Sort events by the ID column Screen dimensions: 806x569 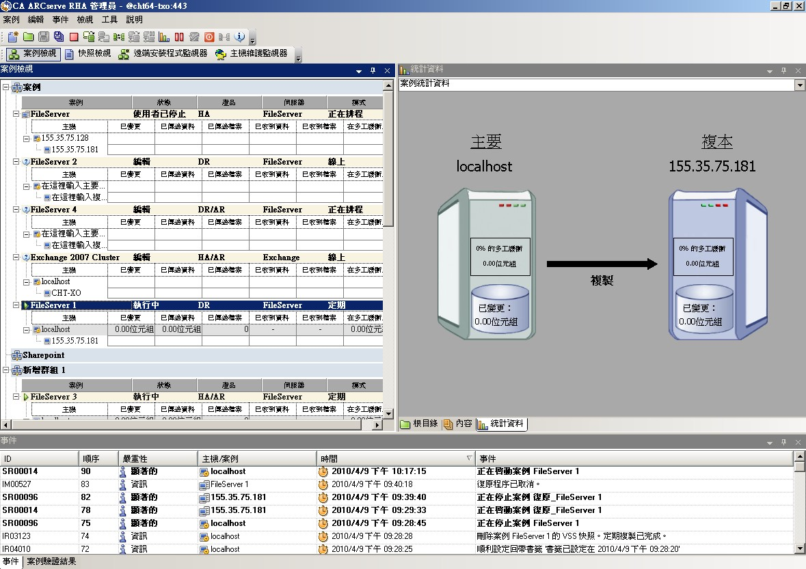(39, 458)
